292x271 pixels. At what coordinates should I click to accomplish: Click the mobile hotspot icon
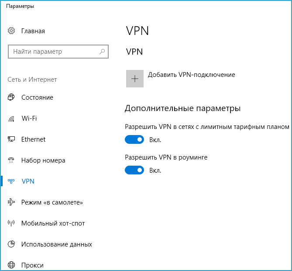pyautogui.click(x=12, y=223)
